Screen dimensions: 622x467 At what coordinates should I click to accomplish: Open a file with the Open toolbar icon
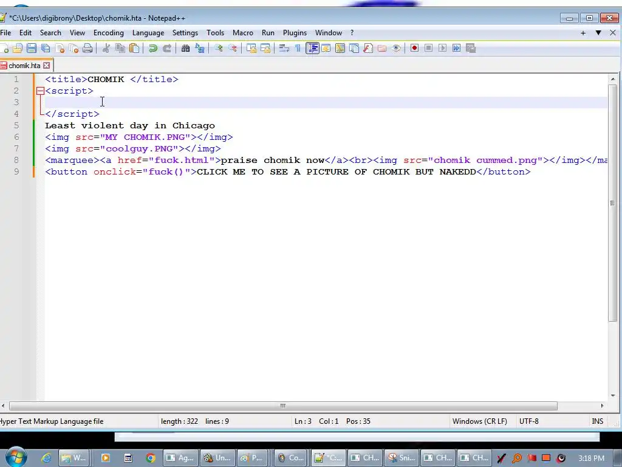tap(18, 48)
